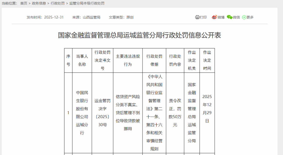
Task: Share via the 微博 text link
Action: 221,17
